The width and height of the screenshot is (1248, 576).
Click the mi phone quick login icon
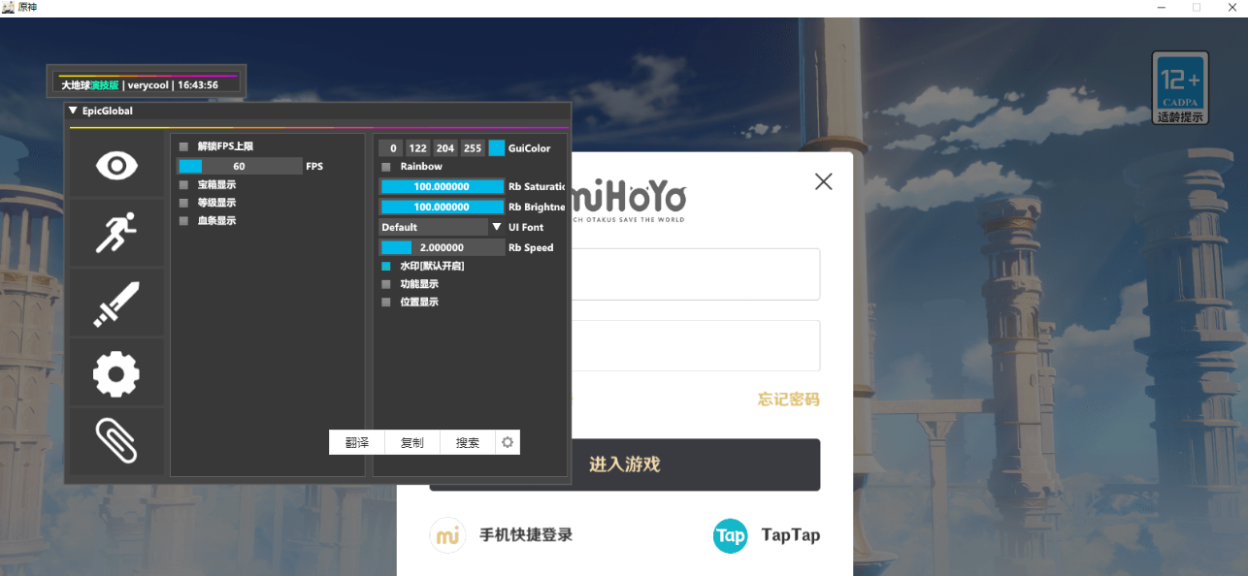(x=448, y=535)
